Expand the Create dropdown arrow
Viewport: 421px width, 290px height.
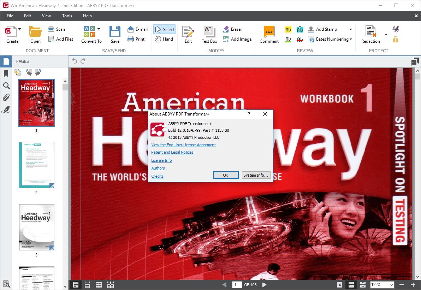[19, 29]
